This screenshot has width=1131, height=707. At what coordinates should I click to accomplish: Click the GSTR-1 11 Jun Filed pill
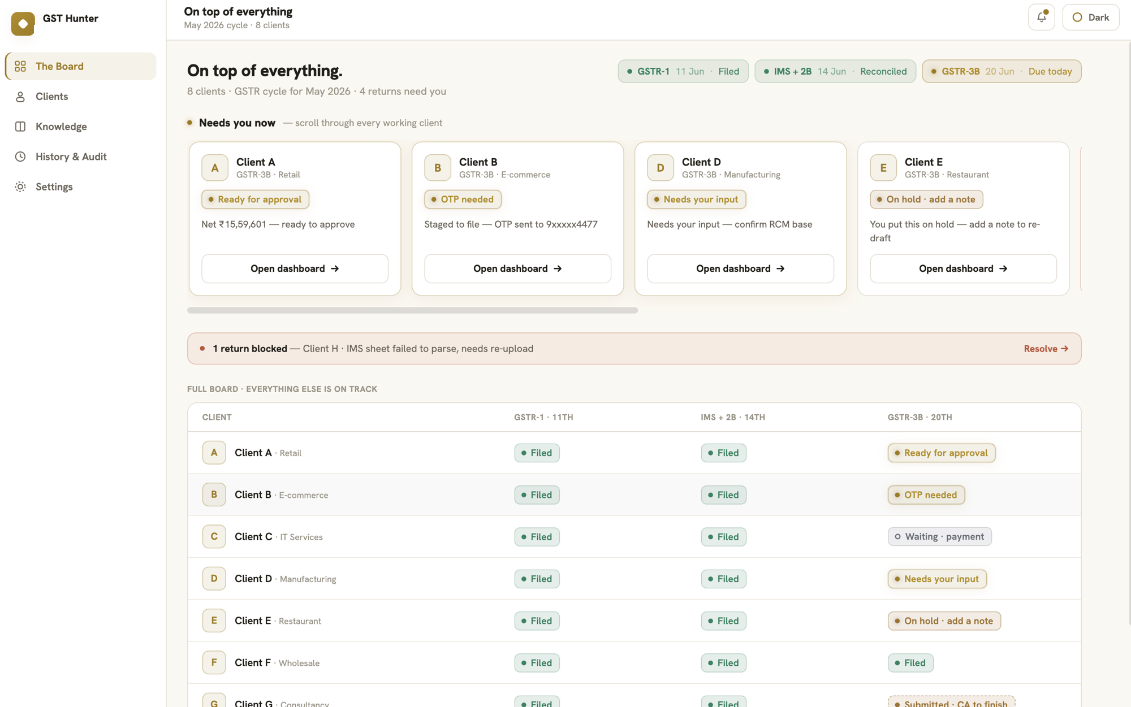pyautogui.click(x=683, y=71)
